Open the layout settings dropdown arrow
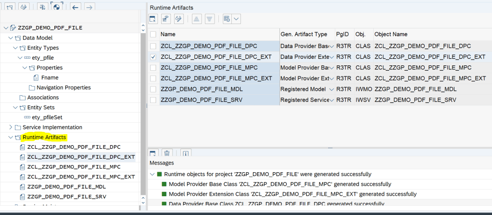492x215 pixels. 237,19
